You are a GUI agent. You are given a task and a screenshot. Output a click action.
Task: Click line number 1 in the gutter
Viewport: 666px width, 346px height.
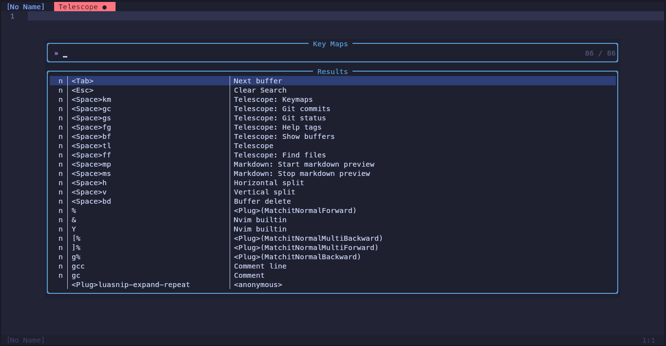(x=12, y=16)
